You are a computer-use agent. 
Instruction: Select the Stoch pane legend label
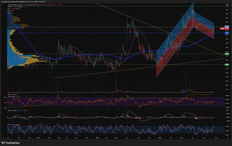pyautogui.click(x=9, y=124)
